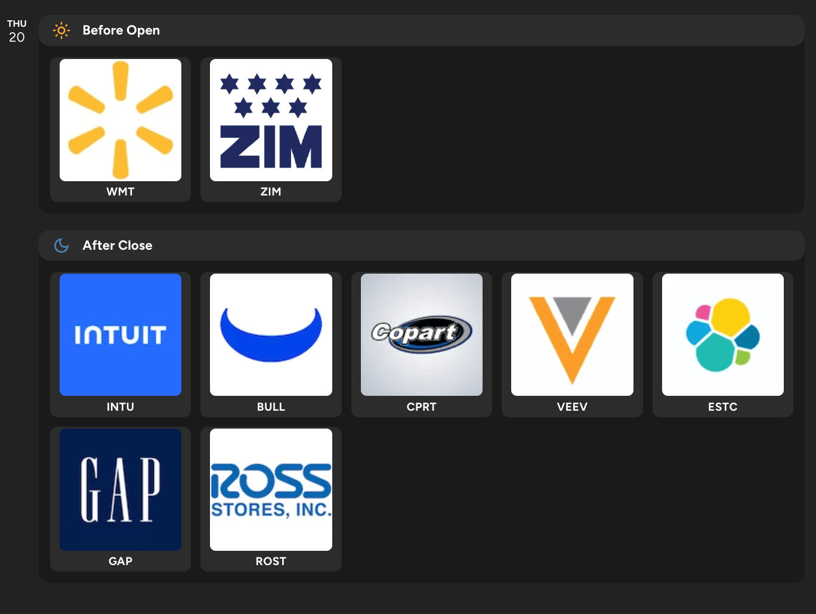Open the ZIM logo tile with seven stars
The width and height of the screenshot is (816, 614).
[x=271, y=120]
